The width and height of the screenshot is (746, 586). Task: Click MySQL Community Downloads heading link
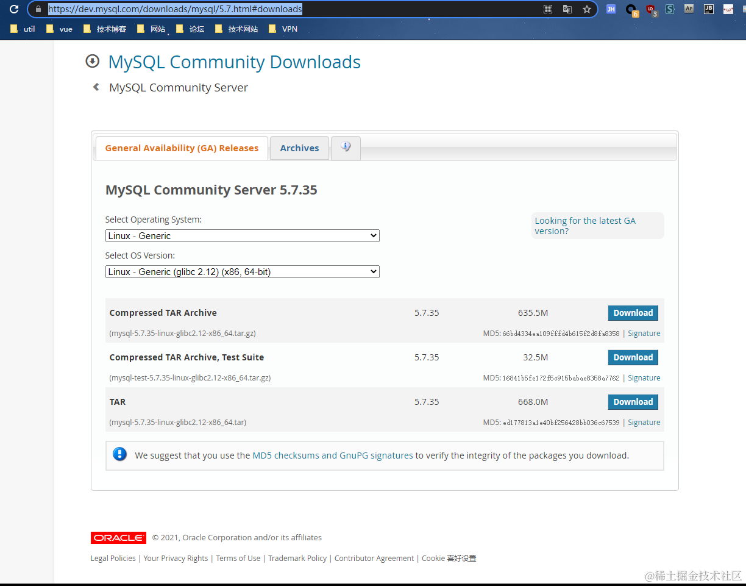[234, 62]
